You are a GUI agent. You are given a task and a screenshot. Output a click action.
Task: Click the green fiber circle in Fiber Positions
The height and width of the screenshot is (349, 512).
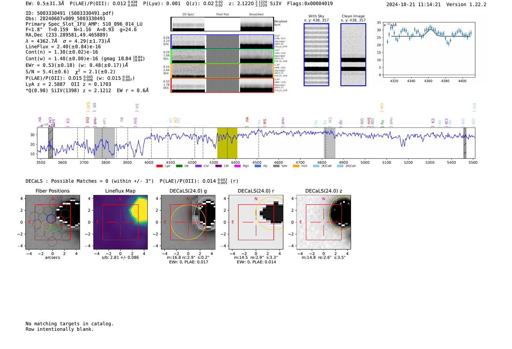tap(54, 227)
